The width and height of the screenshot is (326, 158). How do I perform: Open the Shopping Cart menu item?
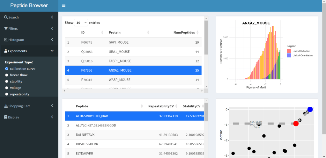[x=19, y=106]
